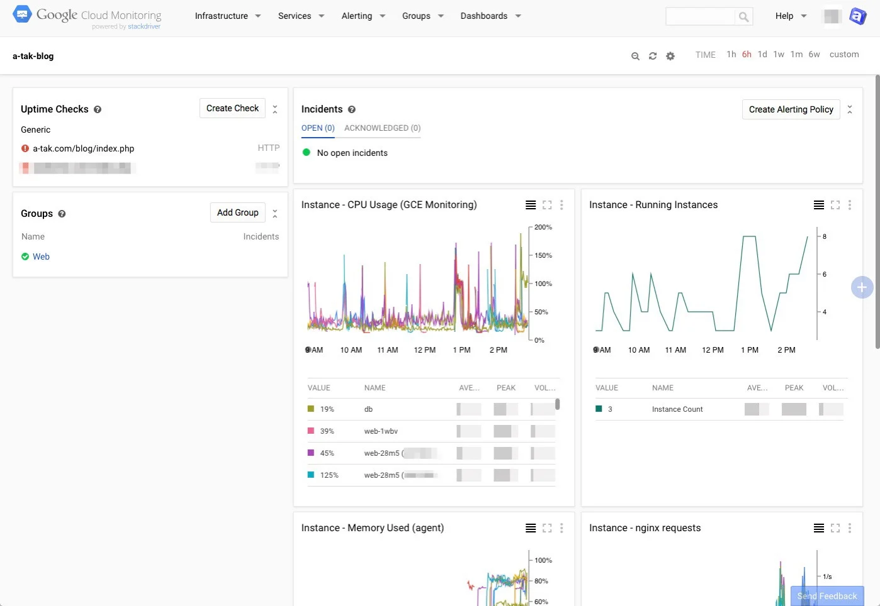Click the Instance Count legend color swatch

599,409
